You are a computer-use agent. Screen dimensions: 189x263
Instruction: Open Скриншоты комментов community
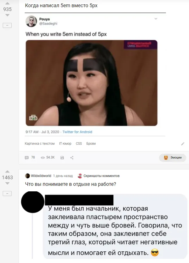(101, 176)
